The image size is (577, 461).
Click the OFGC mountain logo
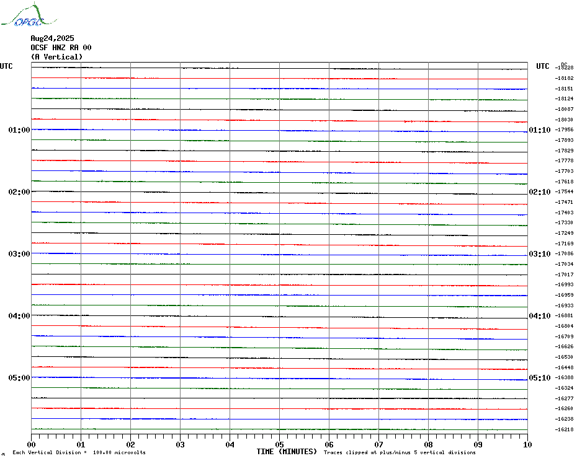point(29,15)
